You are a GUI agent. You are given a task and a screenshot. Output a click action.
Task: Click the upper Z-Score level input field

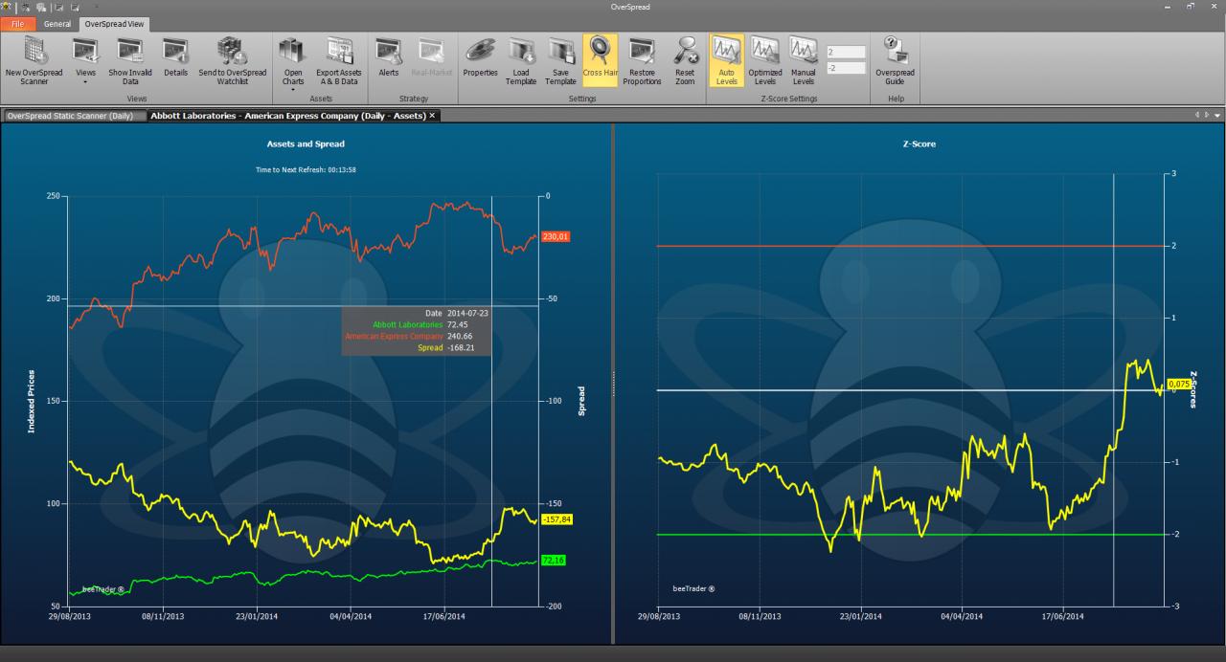845,53
